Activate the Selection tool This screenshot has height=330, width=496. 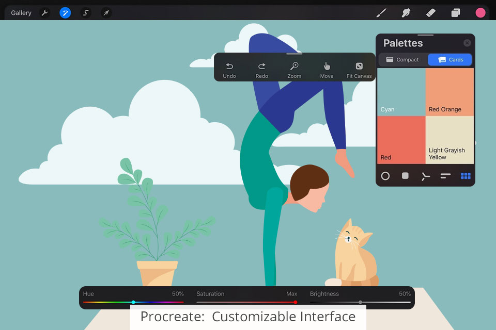pyautogui.click(x=86, y=13)
